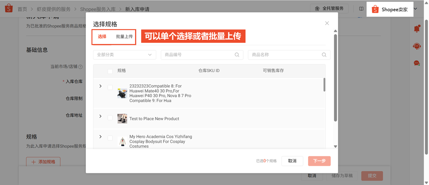This screenshot has height=185, width=429.
Task: Click the 23232323Compatible 8 product title
Action: pyautogui.click(x=160, y=94)
